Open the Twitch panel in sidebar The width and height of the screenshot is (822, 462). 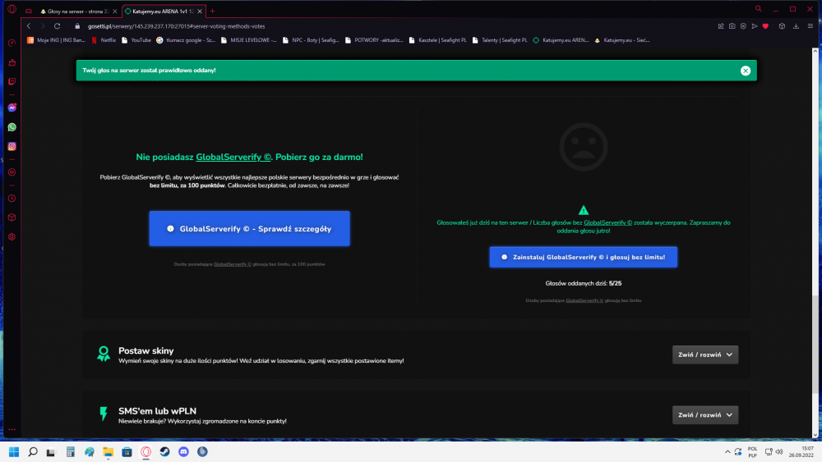click(12, 81)
